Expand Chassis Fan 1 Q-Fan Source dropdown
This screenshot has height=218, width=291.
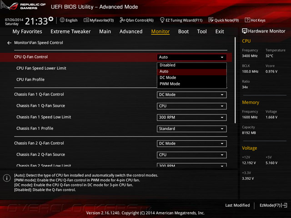click(192, 106)
